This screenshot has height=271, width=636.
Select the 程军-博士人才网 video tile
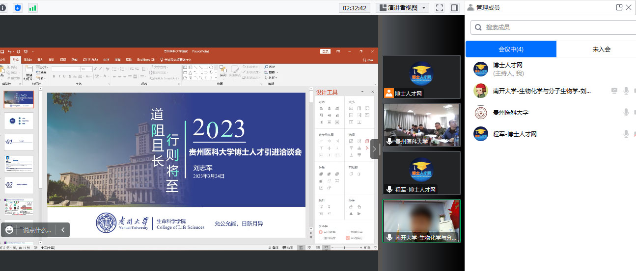(x=421, y=172)
